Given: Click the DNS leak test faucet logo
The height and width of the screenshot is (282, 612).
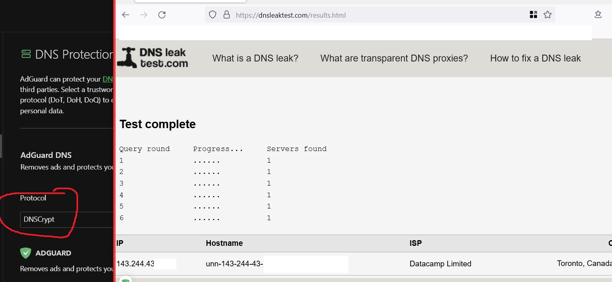Looking at the screenshot, I should pyautogui.click(x=152, y=57).
